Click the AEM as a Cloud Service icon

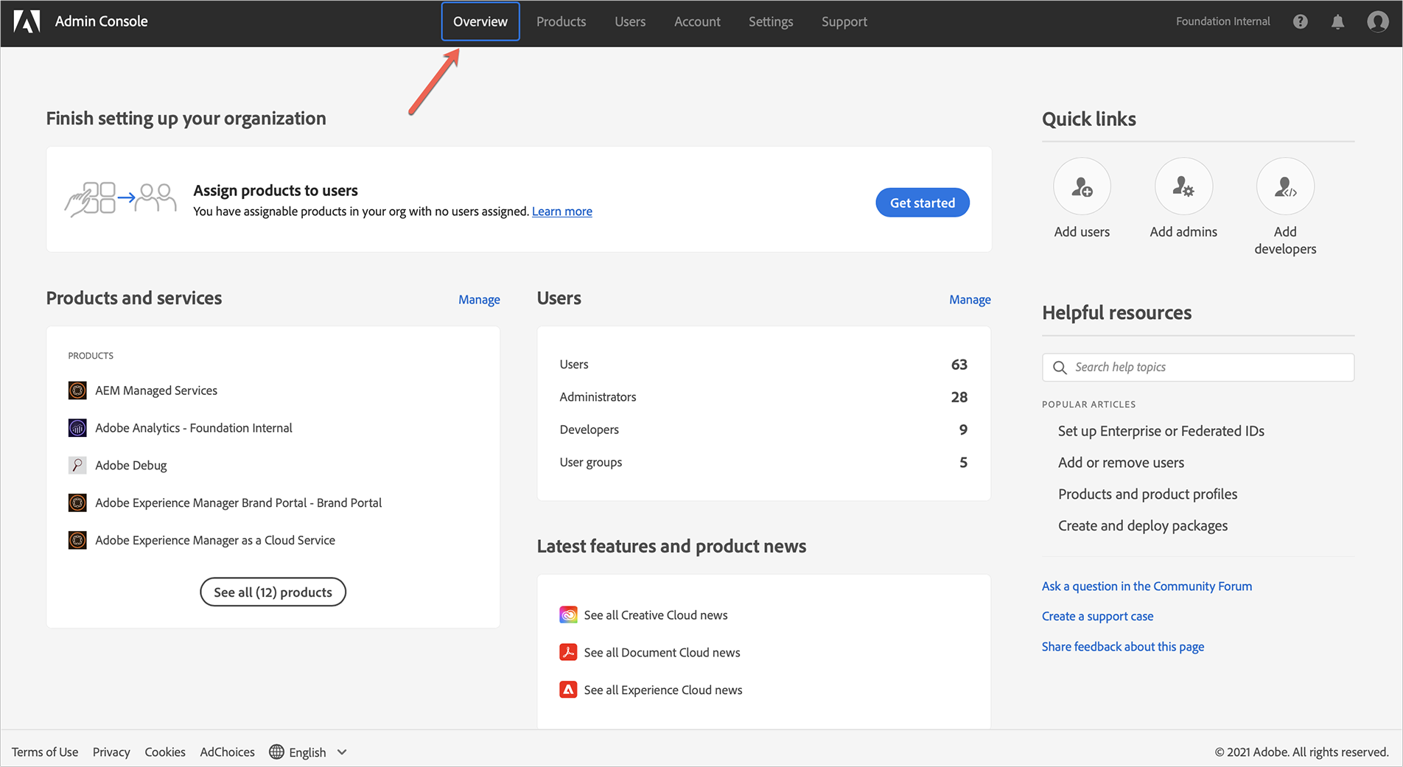click(x=77, y=540)
